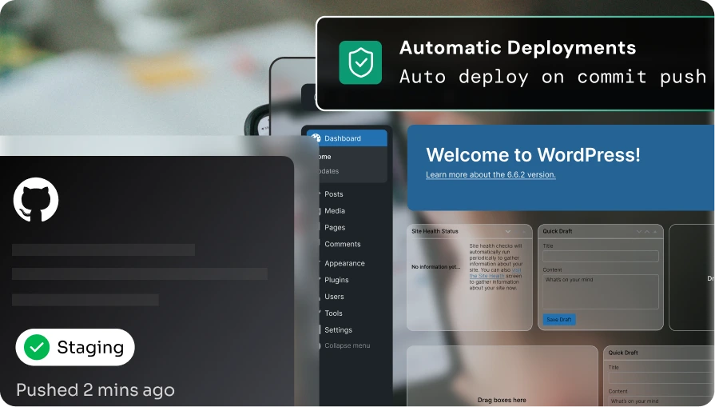Focus the What's on your mind content box above Save Draft
The height and width of the screenshot is (407, 715).
(x=601, y=292)
